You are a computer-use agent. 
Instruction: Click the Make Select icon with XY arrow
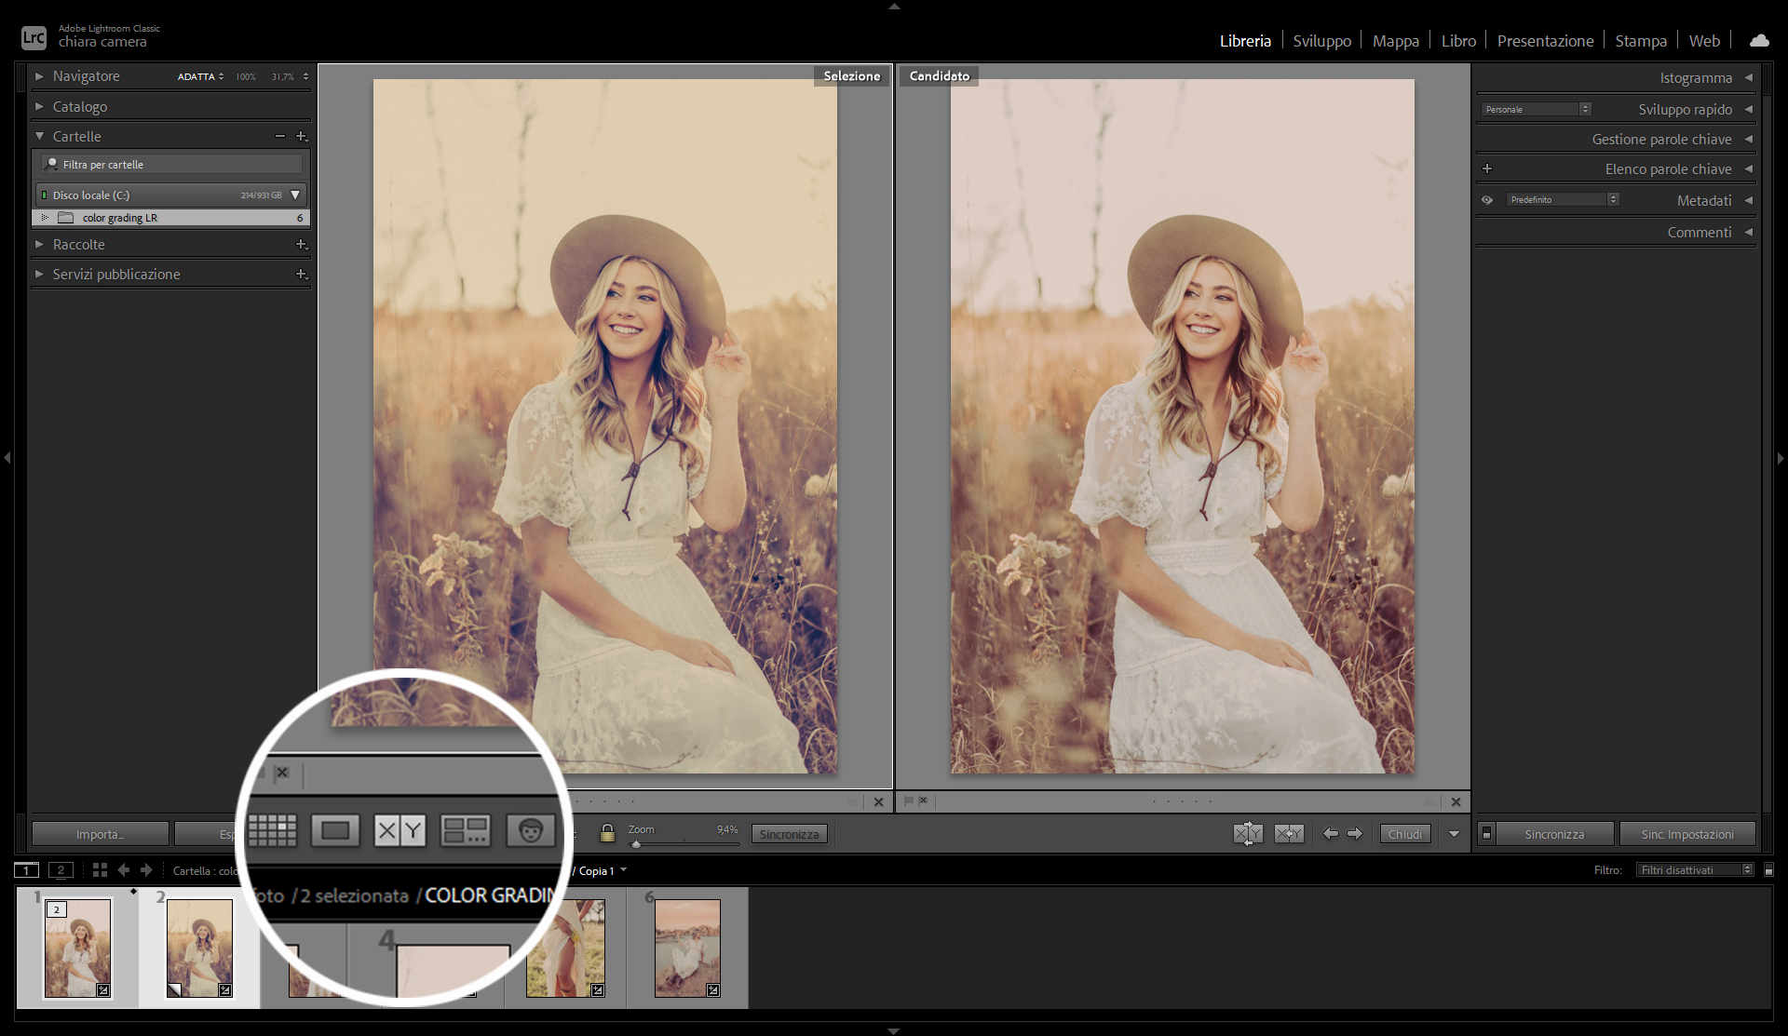[1289, 834]
